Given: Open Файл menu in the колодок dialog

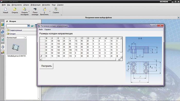Looking at the screenshot, I should click(x=41, y=29).
